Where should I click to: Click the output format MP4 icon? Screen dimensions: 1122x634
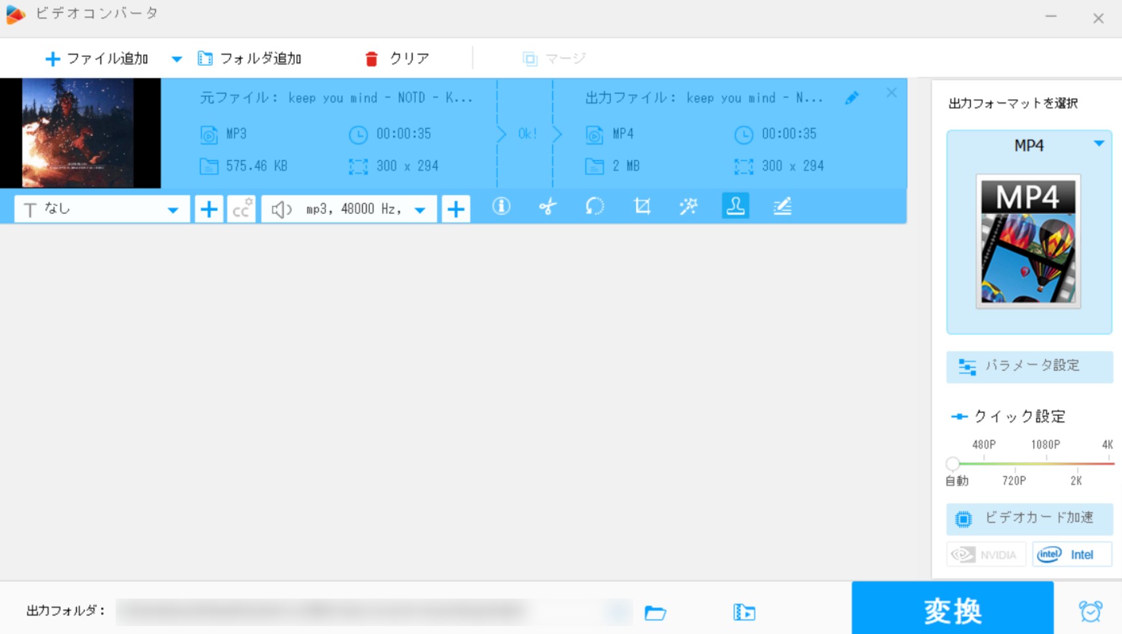pos(595,135)
